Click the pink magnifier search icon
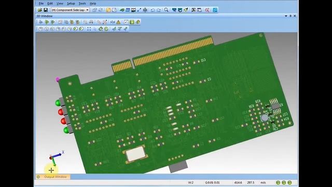This screenshot has width=332, height=187. pos(207,10)
